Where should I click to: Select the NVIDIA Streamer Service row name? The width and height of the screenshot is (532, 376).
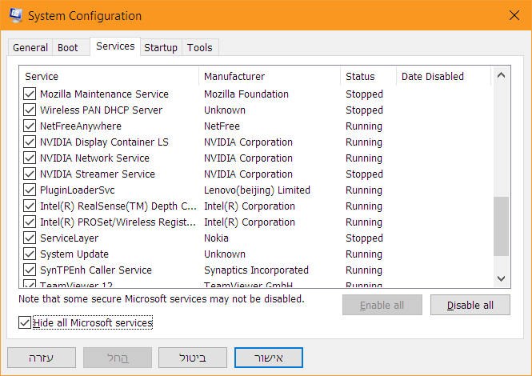coord(98,174)
